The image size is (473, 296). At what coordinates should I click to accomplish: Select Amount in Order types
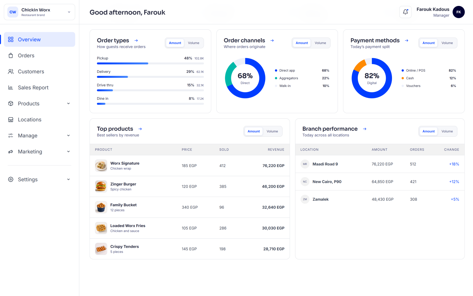[x=175, y=43]
